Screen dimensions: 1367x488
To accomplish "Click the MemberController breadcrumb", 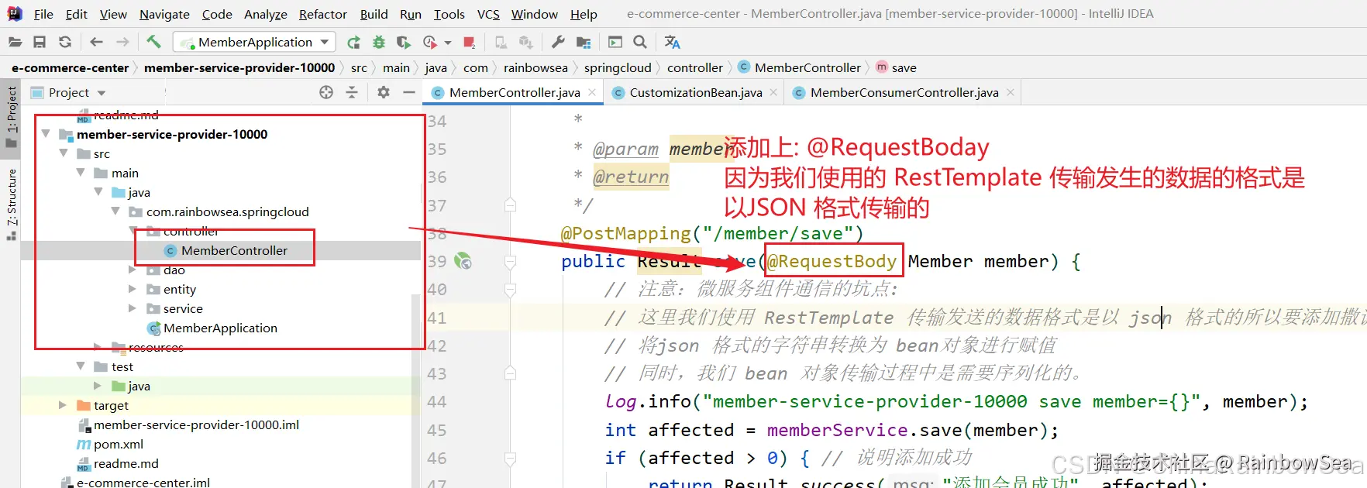I will (x=800, y=67).
